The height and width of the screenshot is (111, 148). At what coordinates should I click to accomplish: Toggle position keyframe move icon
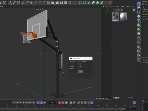(x=79, y=103)
